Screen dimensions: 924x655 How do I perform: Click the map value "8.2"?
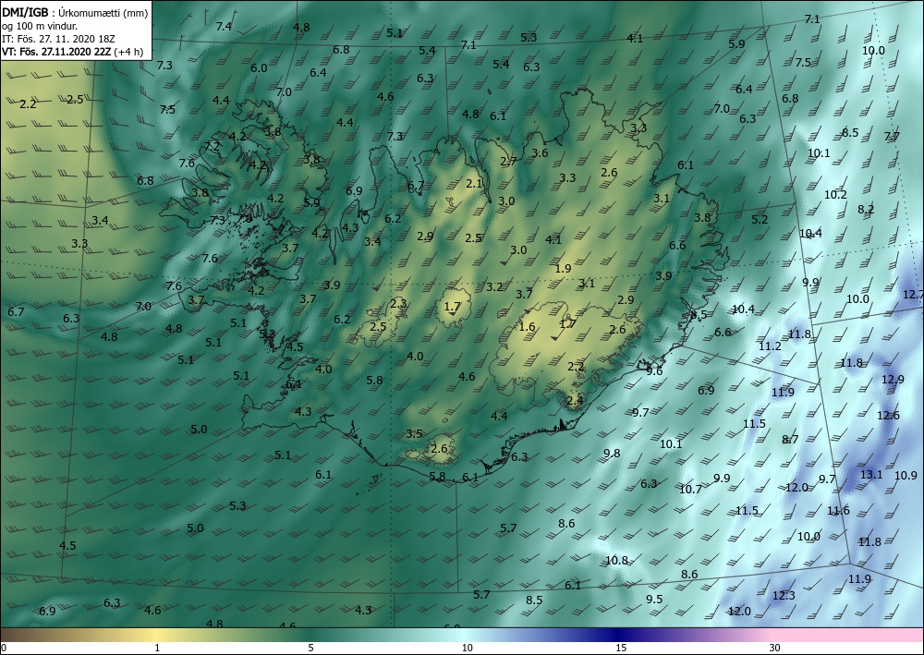pos(866,209)
